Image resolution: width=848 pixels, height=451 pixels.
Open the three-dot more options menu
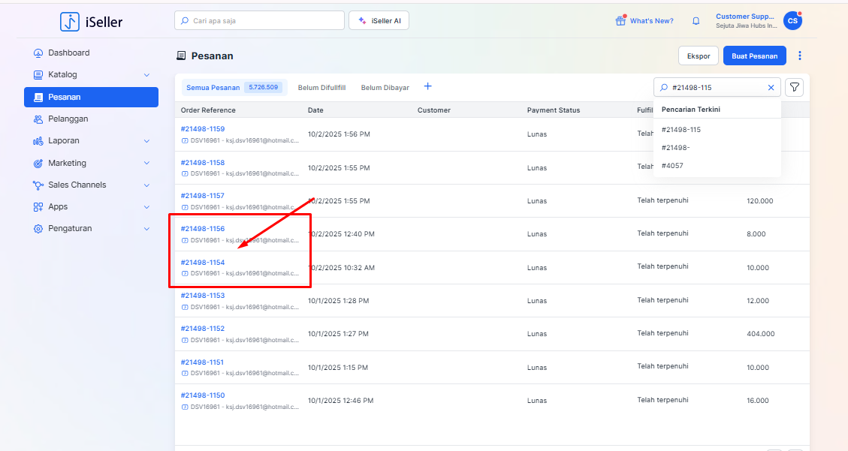tap(800, 56)
